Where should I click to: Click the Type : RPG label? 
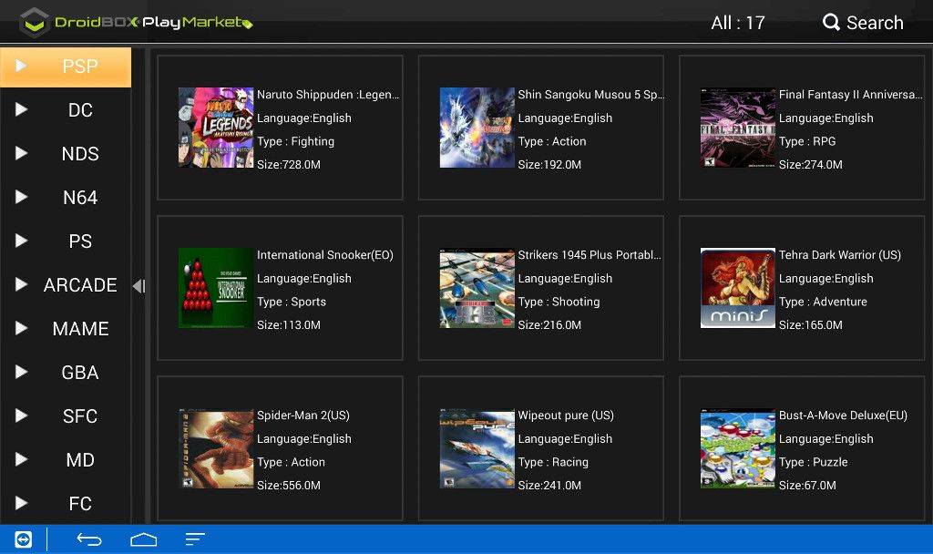click(x=807, y=141)
